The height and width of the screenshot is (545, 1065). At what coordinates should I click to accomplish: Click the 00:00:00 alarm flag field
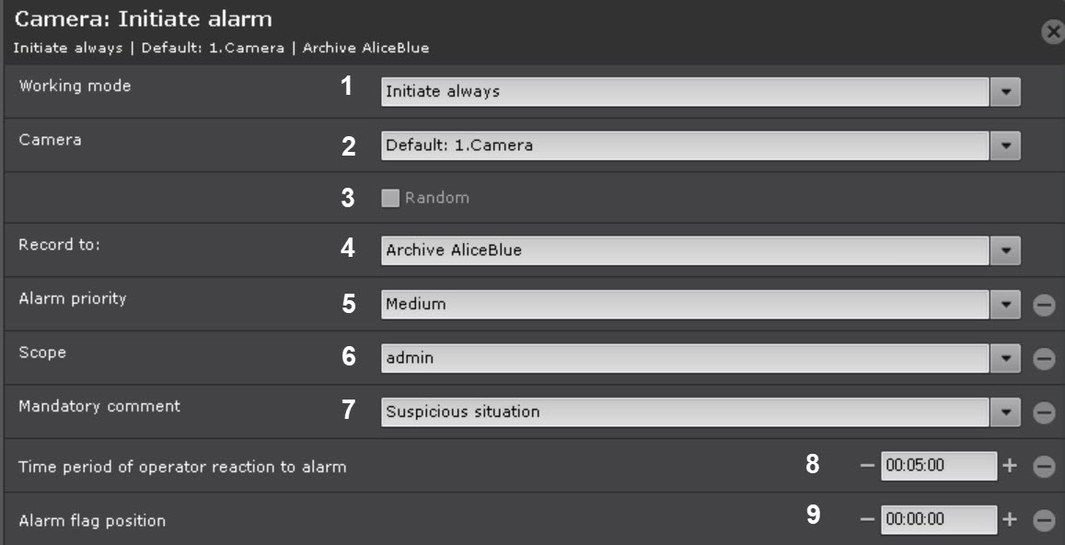(x=938, y=520)
